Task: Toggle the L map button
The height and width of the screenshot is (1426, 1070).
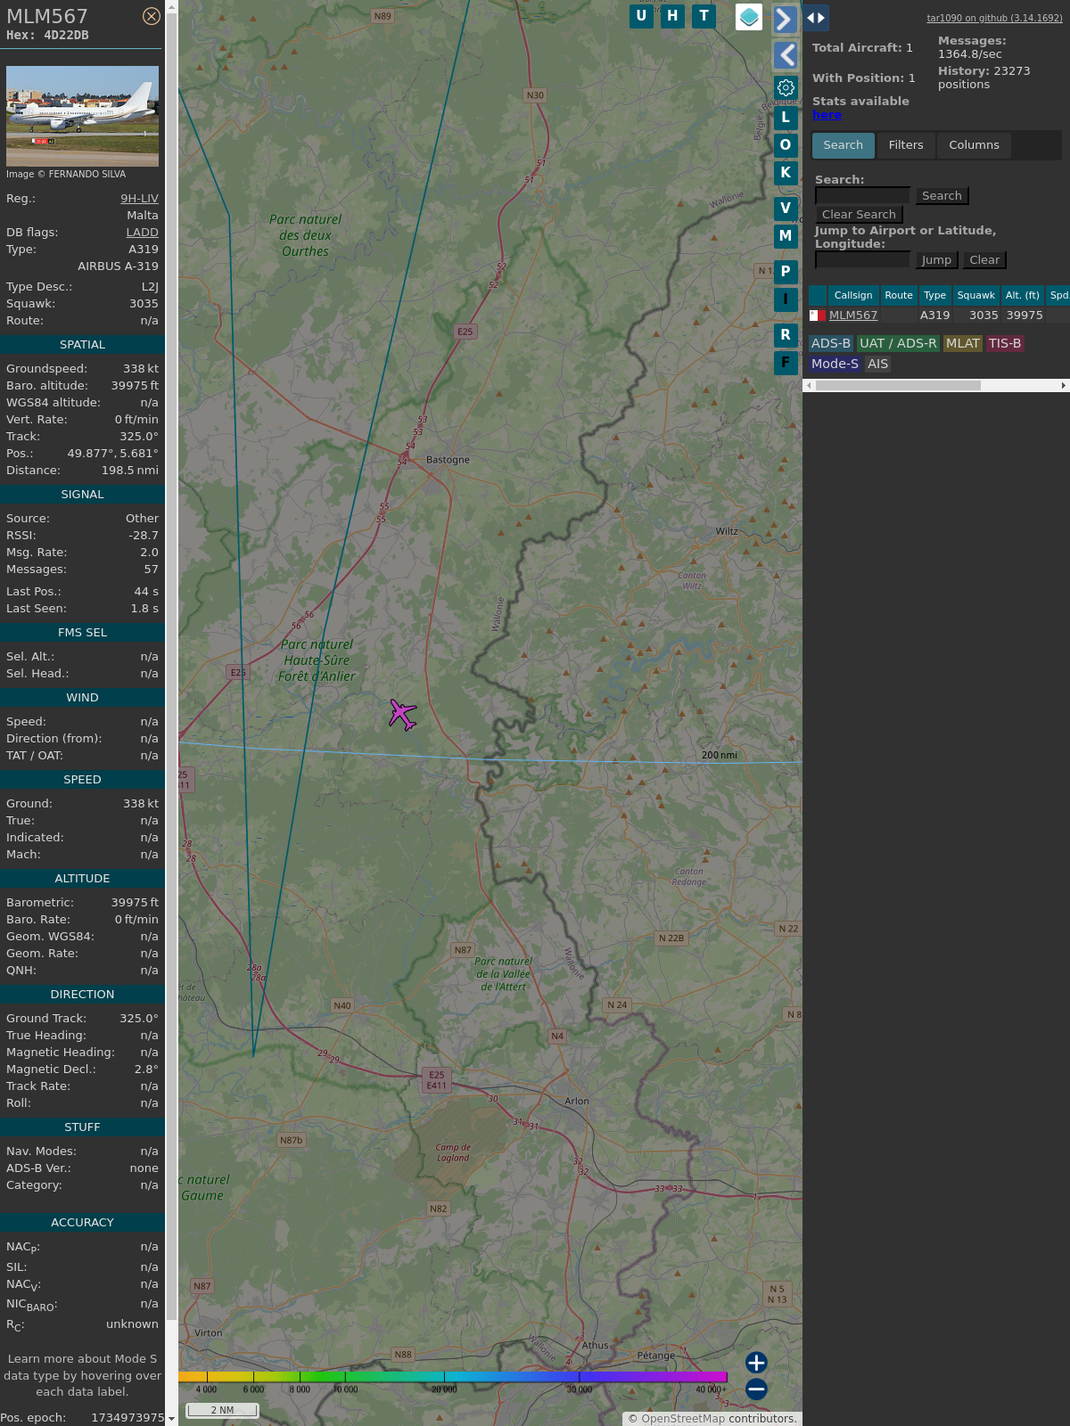Action: pyautogui.click(x=786, y=118)
